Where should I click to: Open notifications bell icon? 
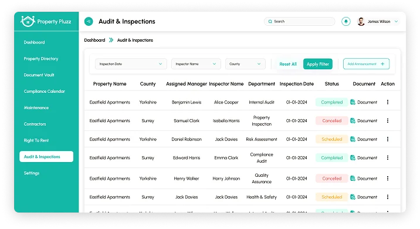click(346, 21)
